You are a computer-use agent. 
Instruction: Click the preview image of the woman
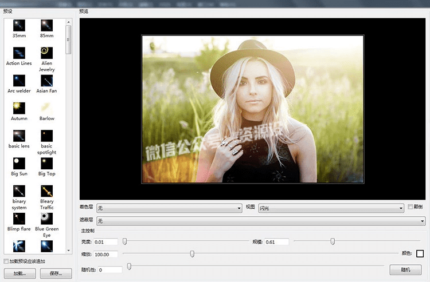[253, 109]
